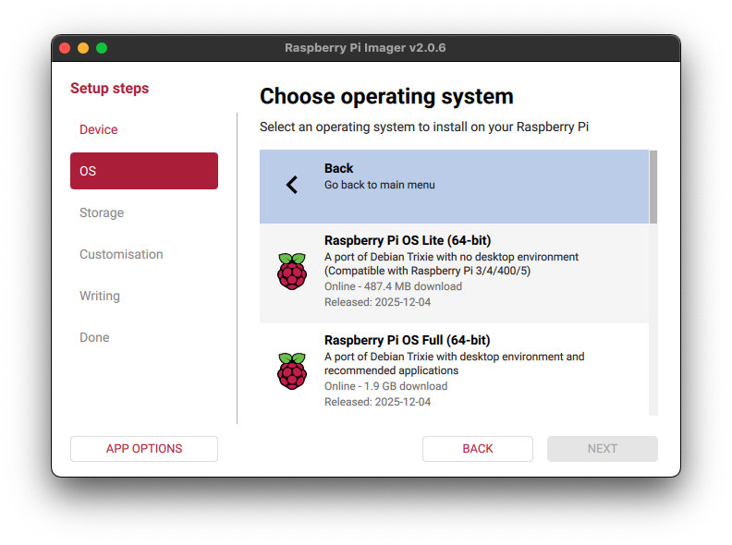This screenshot has height=545, width=732.
Task: Click the raspberry icon beside OS Lite
Action: (x=292, y=271)
